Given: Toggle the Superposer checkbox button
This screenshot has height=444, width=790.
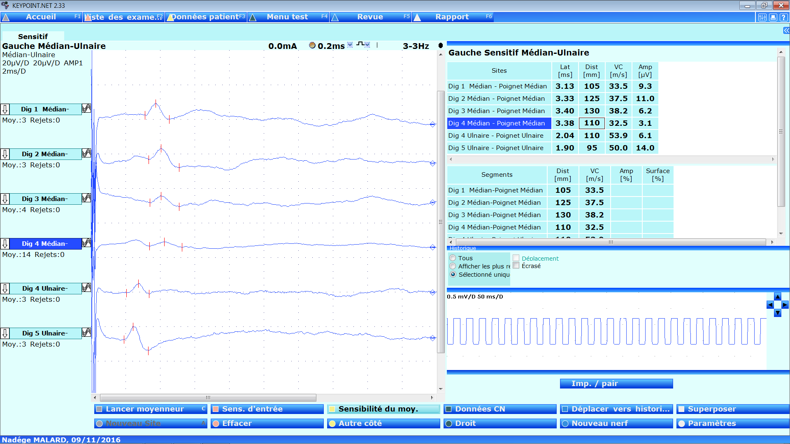Looking at the screenshot, I should tap(733, 409).
